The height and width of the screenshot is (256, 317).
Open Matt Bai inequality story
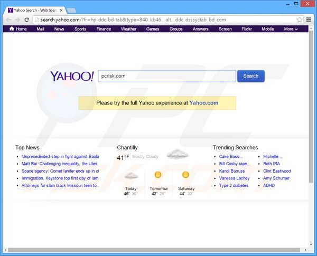tap(60, 164)
